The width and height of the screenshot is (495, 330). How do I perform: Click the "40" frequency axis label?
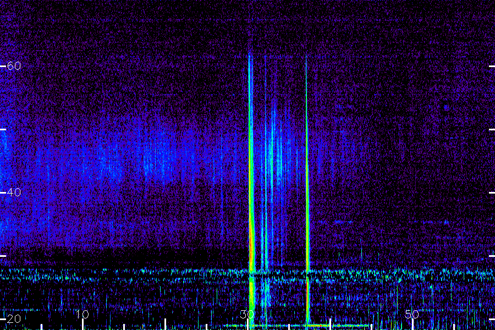coord(14,193)
